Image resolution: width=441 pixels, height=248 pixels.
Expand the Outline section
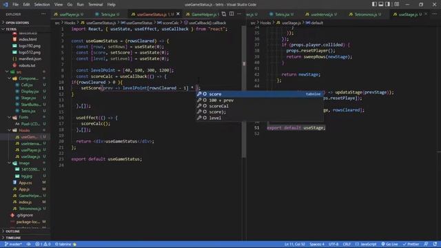tap(25, 231)
